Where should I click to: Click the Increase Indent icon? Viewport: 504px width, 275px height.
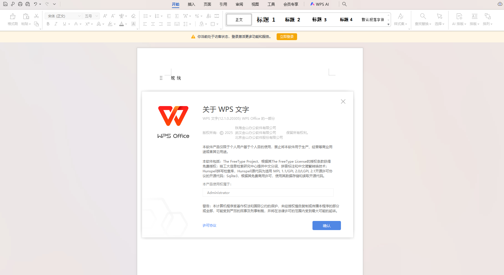pyautogui.click(x=177, y=16)
